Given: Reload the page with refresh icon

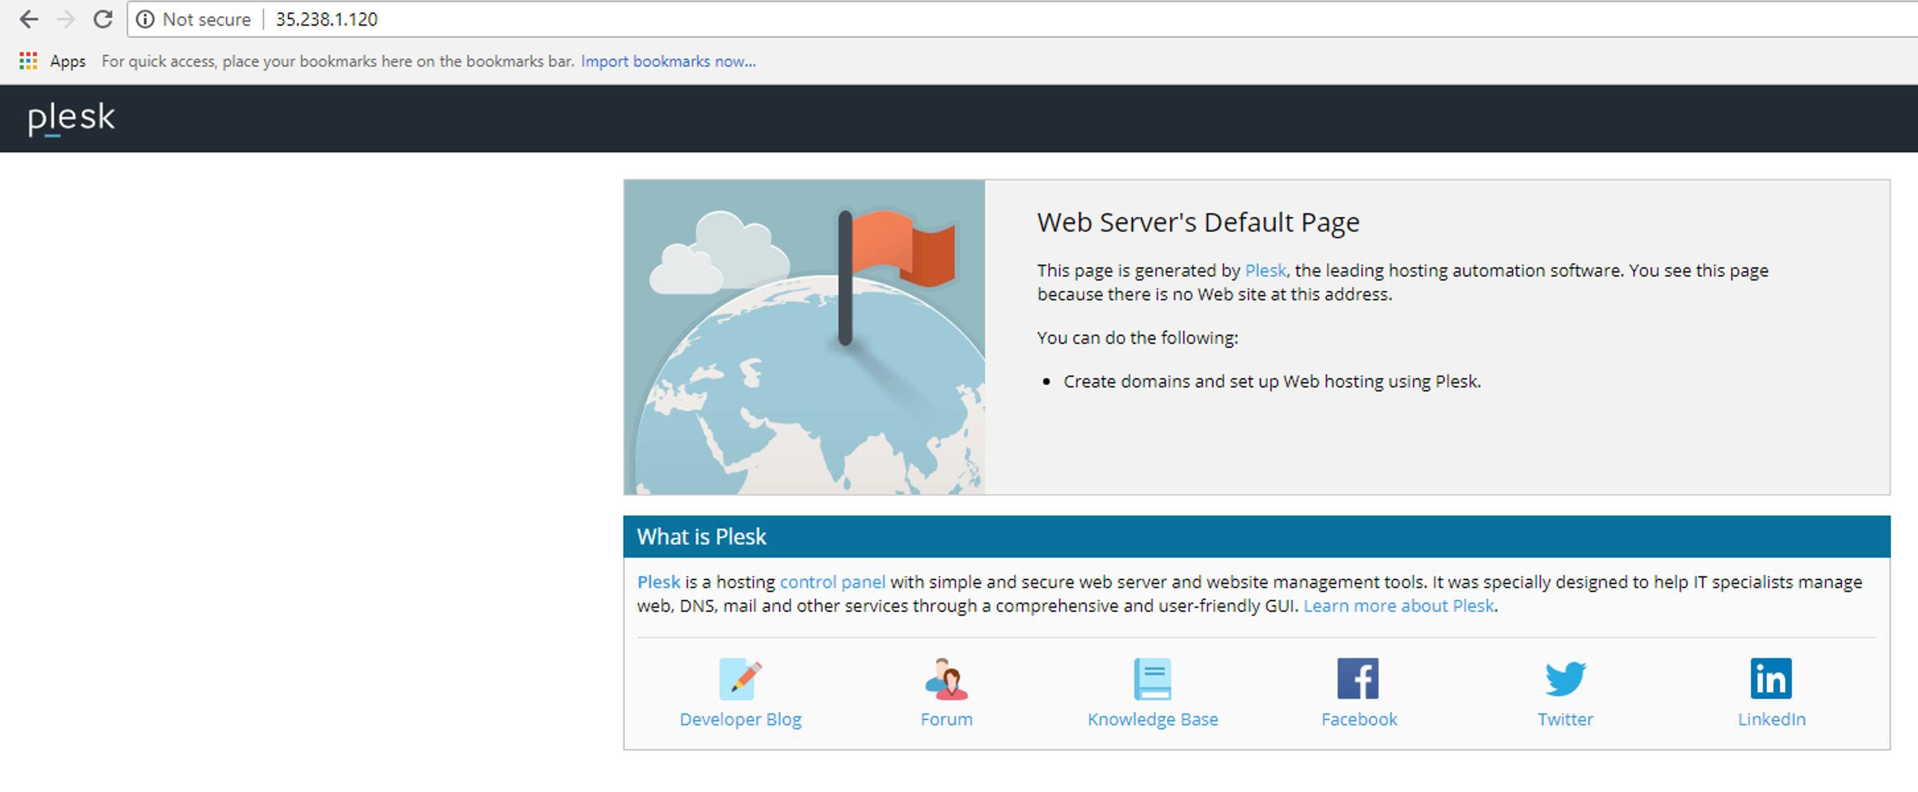Looking at the screenshot, I should point(103,19).
